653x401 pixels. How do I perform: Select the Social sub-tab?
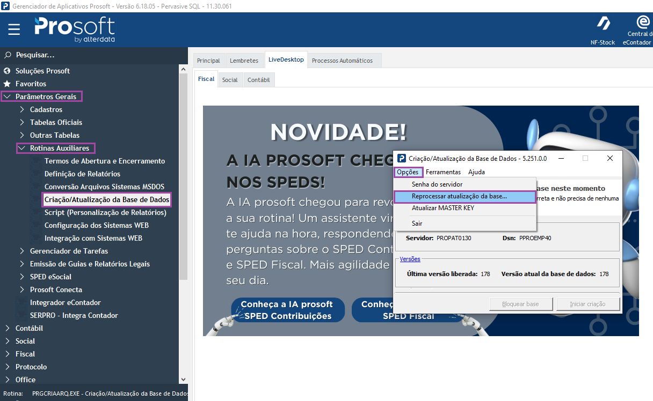pyautogui.click(x=230, y=80)
